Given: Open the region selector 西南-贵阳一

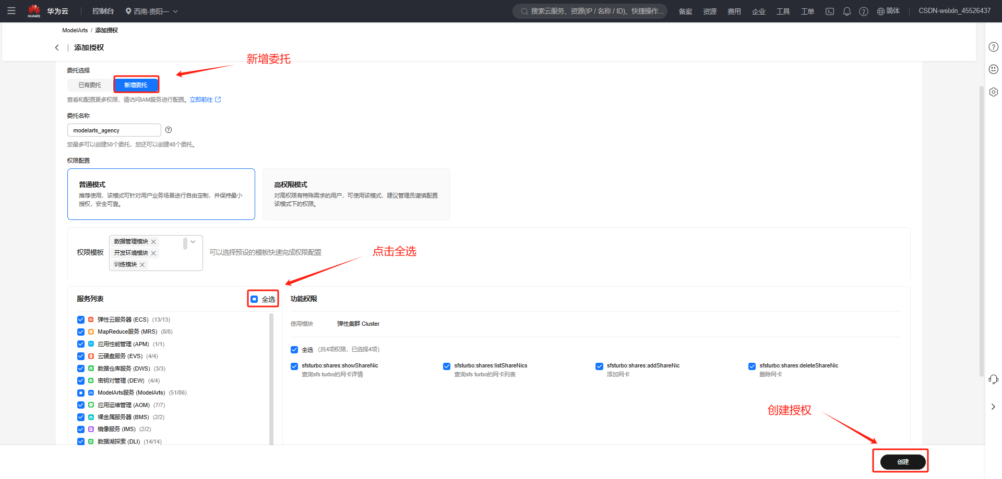Looking at the screenshot, I should pyautogui.click(x=152, y=11).
